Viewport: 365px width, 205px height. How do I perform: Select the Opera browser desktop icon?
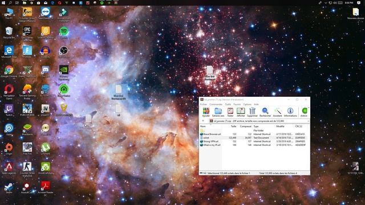[9, 92]
